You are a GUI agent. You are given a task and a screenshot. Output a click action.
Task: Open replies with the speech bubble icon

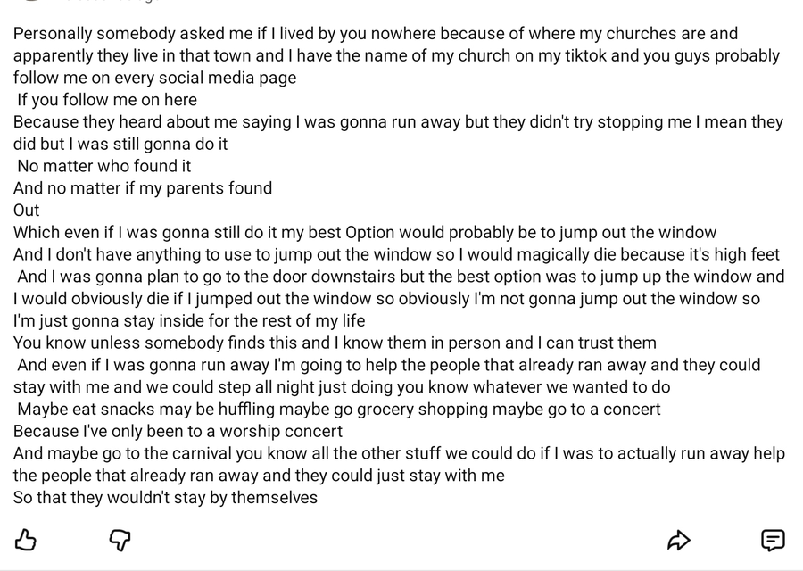click(x=773, y=540)
